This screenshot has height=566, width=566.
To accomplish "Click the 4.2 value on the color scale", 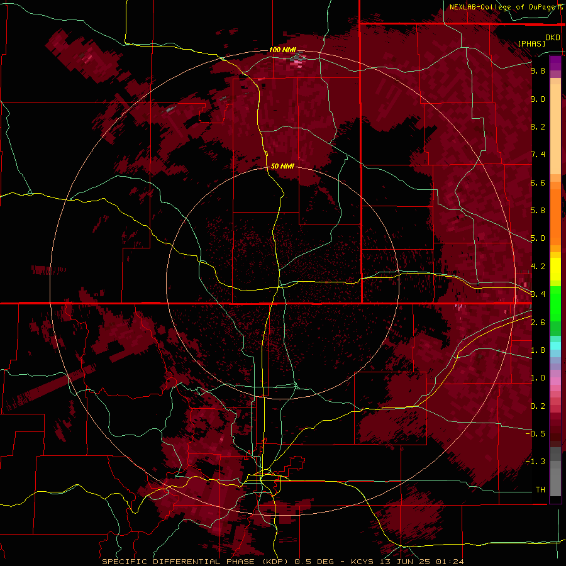I will point(538,267).
